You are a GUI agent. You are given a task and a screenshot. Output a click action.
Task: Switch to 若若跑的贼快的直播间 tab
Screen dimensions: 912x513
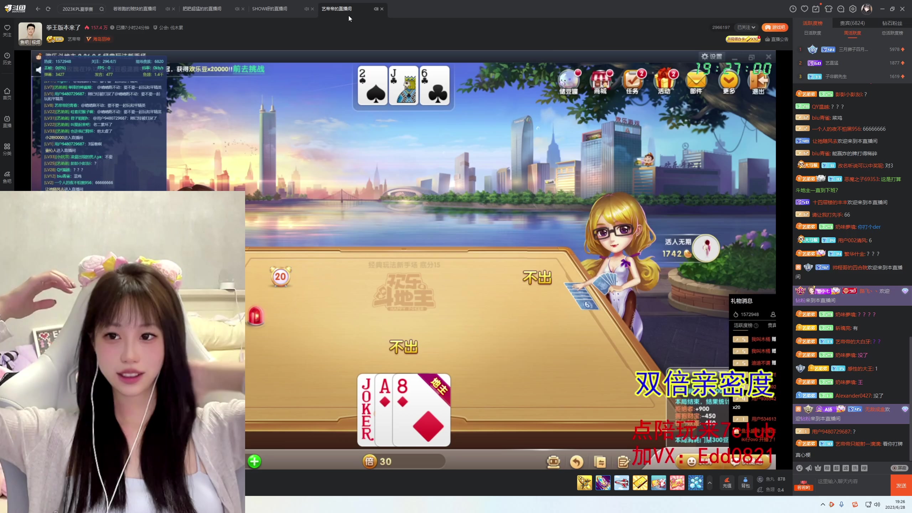click(135, 9)
